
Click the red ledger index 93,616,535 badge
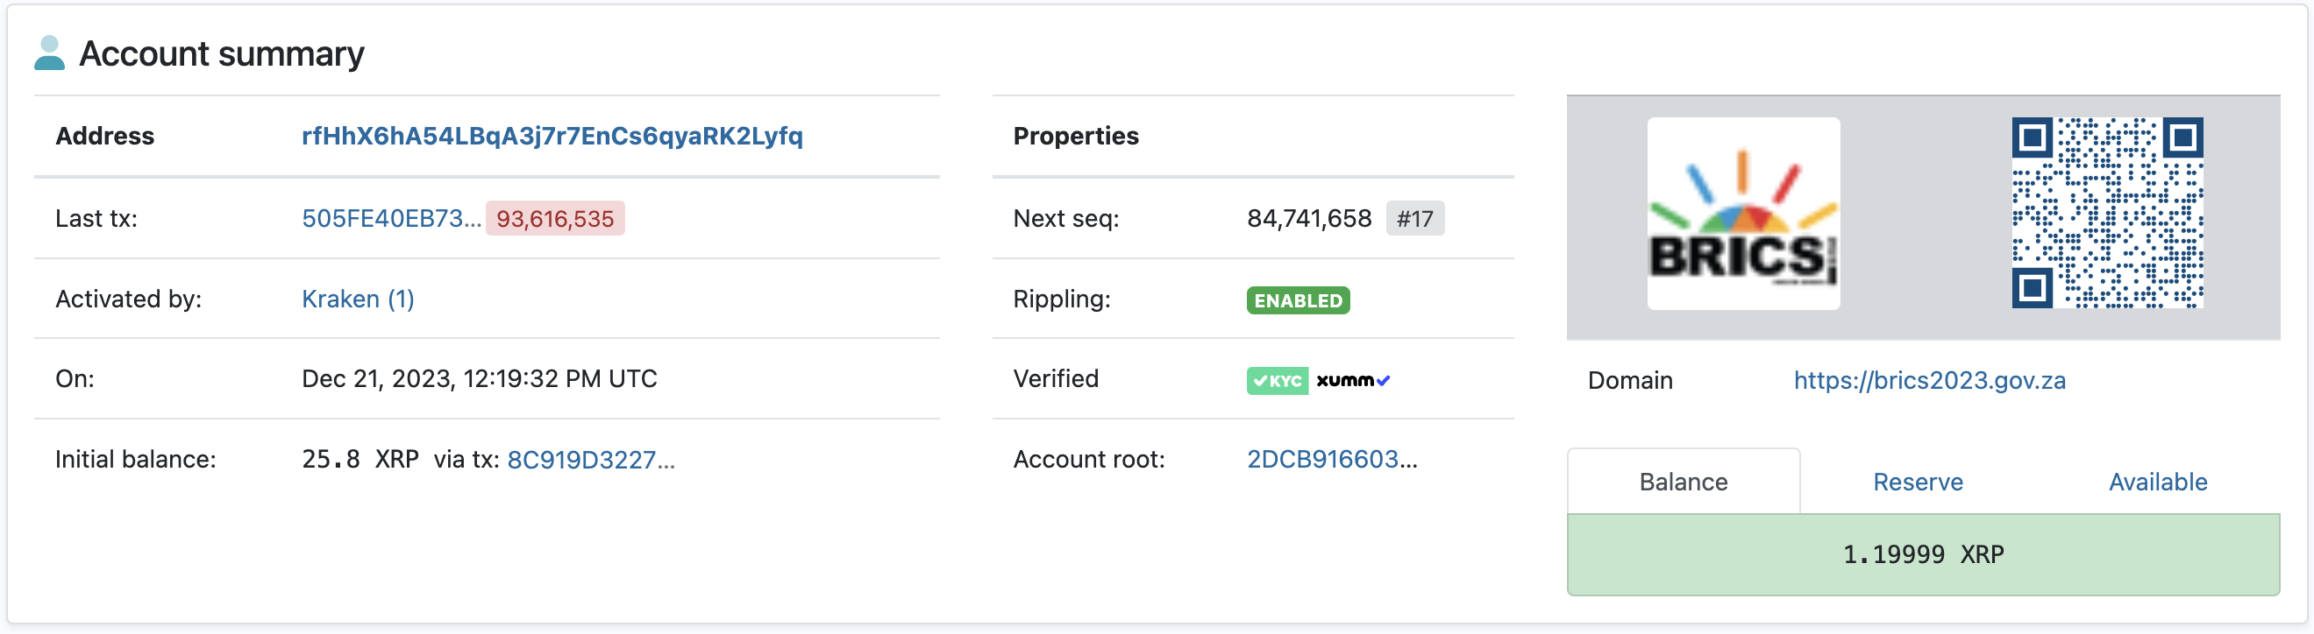click(x=554, y=219)
